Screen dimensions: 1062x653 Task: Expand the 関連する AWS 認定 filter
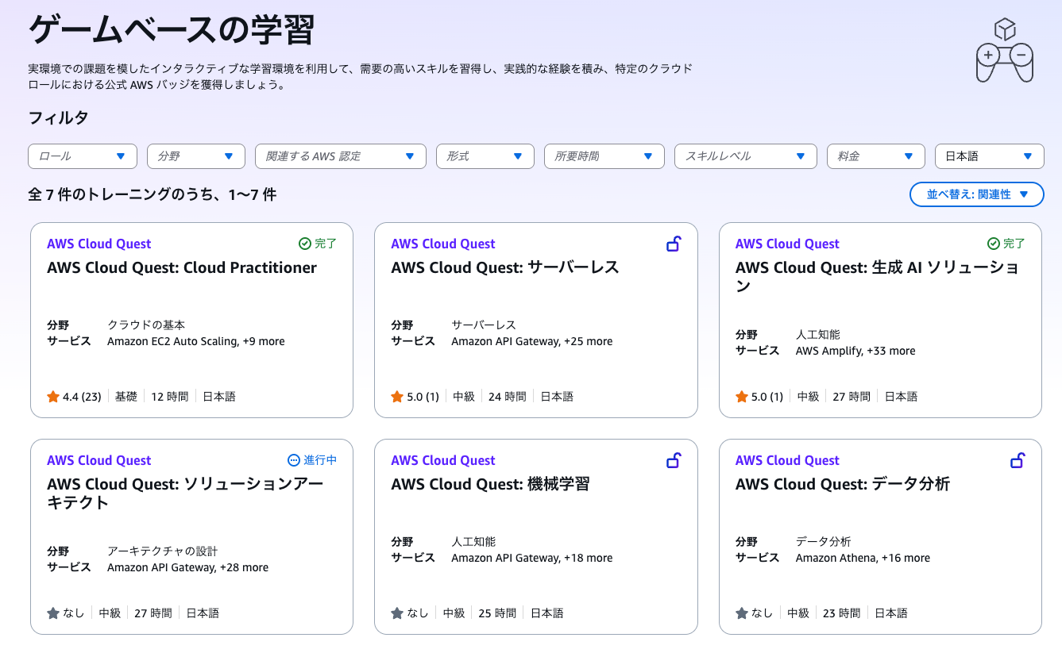click(x=341, y=156)
